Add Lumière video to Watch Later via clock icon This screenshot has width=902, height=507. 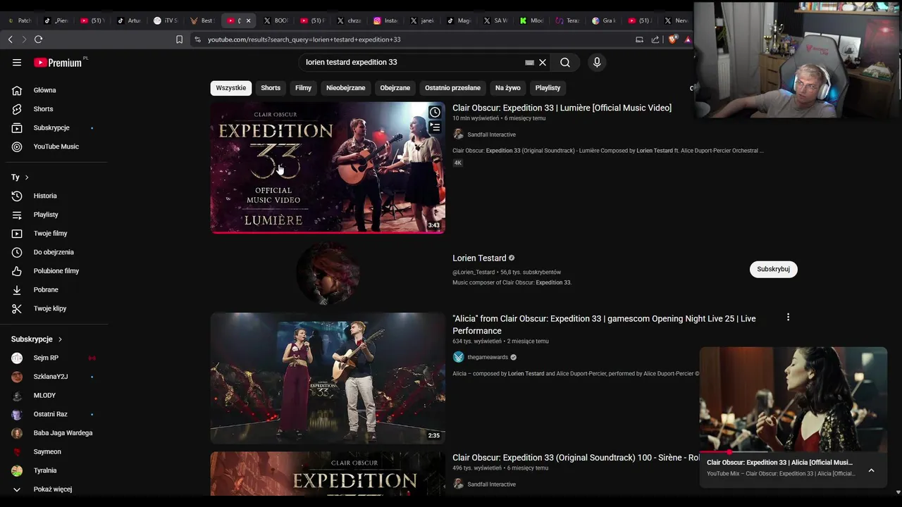(x=435, y=113)
